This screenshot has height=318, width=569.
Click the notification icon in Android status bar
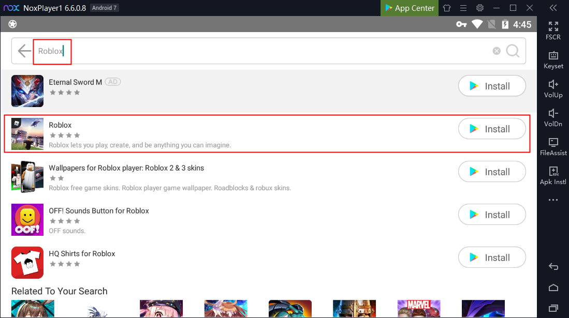(13, 24)
